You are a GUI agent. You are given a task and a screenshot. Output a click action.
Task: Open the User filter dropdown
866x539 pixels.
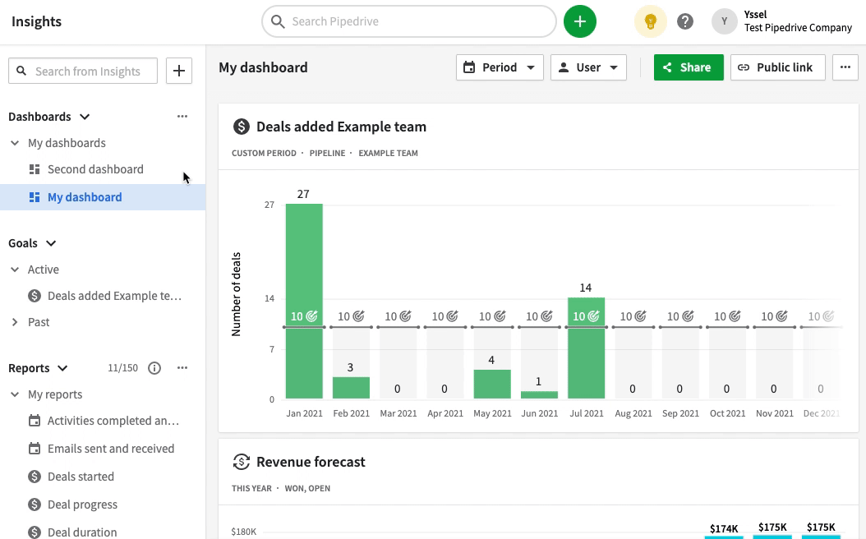(588, 67)
